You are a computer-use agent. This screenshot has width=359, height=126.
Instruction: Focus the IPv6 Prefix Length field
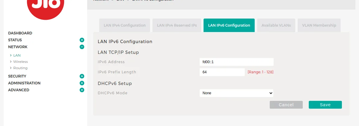[222, 72]
